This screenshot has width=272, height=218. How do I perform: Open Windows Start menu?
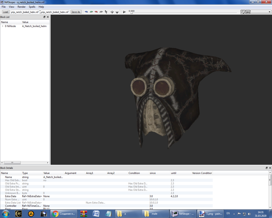[x=5, y=214]
